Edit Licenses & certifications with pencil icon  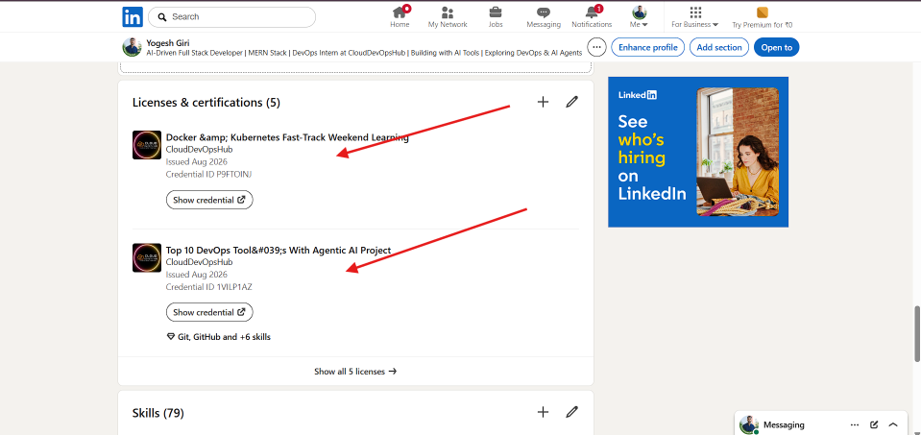point(571,102)
